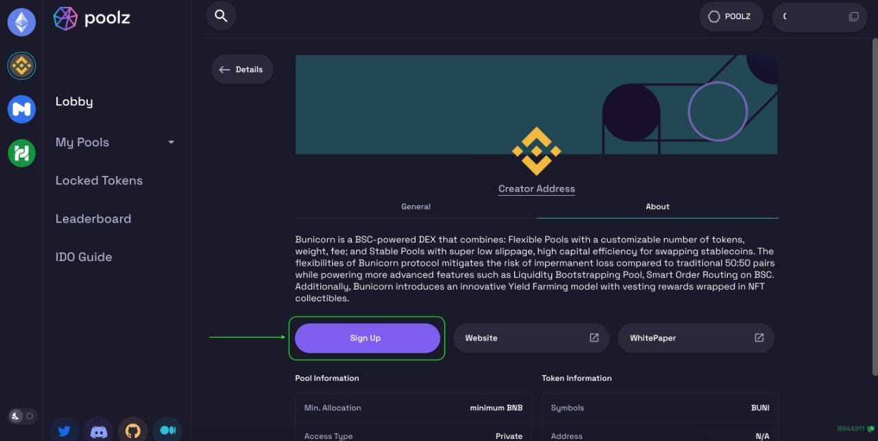The width and height of the screenshot is (878, 441).
Task: Click the 'Token Information' heading
Action: (577, 378)
